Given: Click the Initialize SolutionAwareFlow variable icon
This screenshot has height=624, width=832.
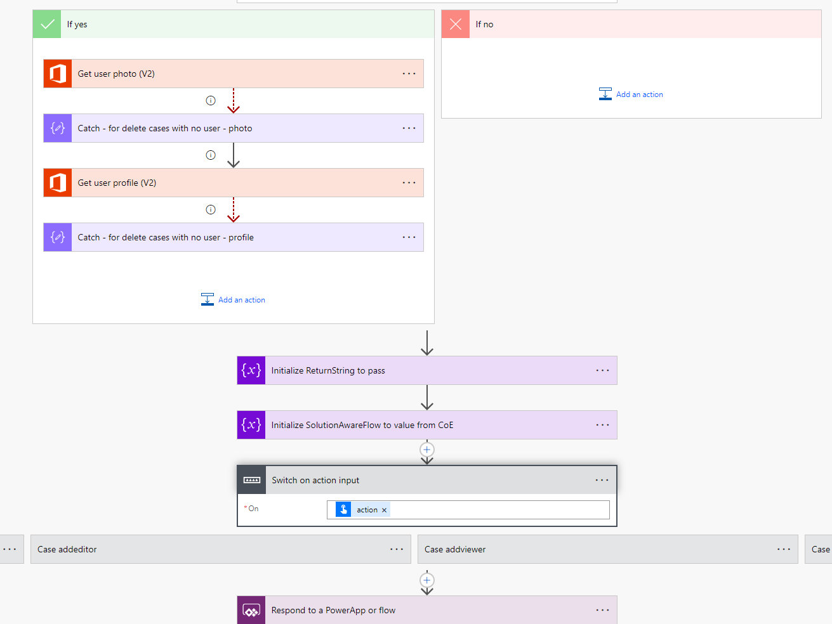Looking at the screenshot, I should [x=251, y=425].
